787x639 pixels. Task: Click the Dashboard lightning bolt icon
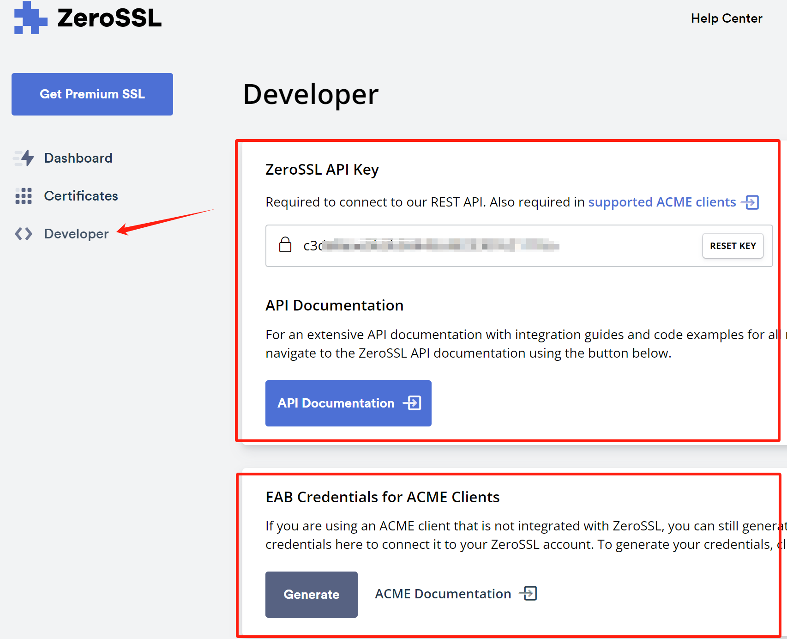pyautogui.click(x=24, y=158)
